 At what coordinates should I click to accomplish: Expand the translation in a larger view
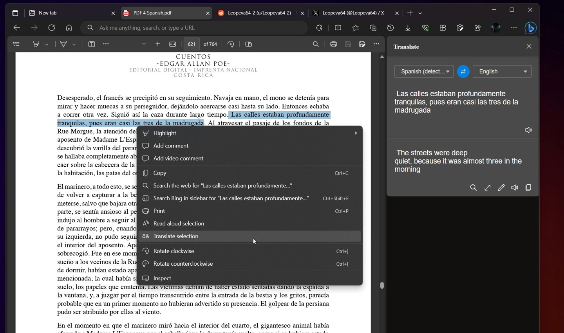click(x=488, y=188)
